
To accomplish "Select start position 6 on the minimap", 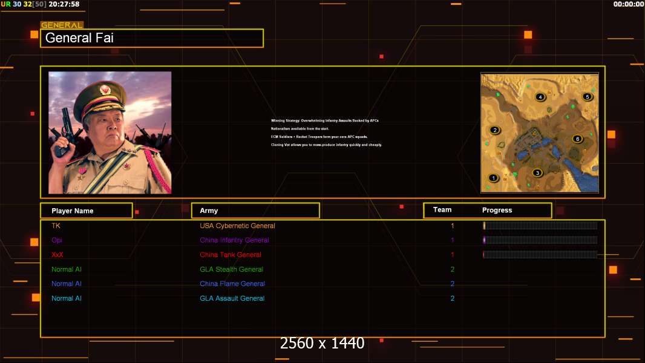I will (x=577, y=139).
